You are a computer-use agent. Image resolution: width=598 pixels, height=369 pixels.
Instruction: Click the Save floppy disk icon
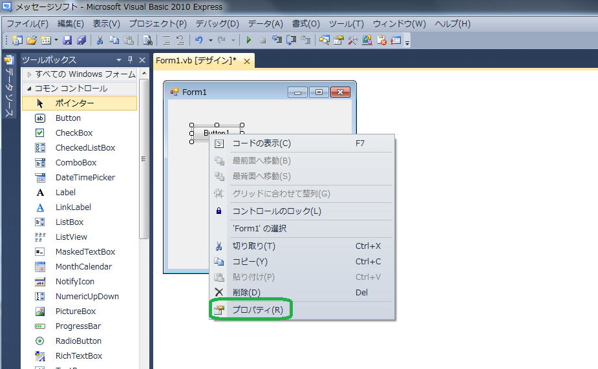click(67, 40)
